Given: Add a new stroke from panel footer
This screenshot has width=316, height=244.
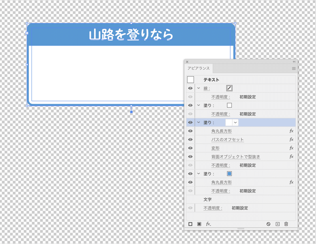Looking at the screenshot, I should [190, 224].
